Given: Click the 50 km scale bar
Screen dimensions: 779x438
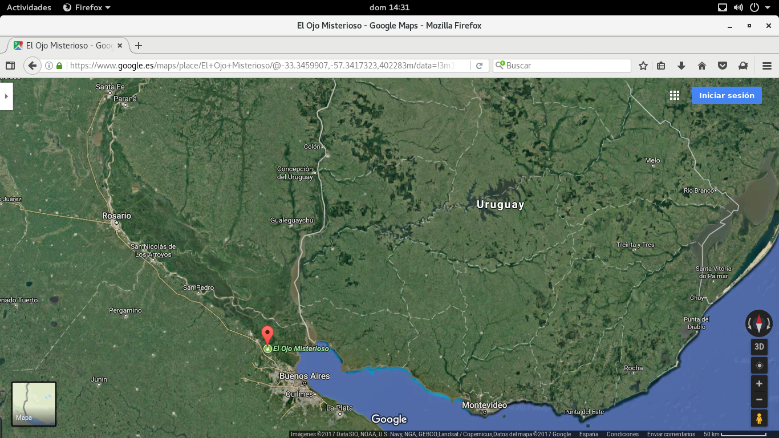Looking at the screenshot, I should (x=735, y=435).
